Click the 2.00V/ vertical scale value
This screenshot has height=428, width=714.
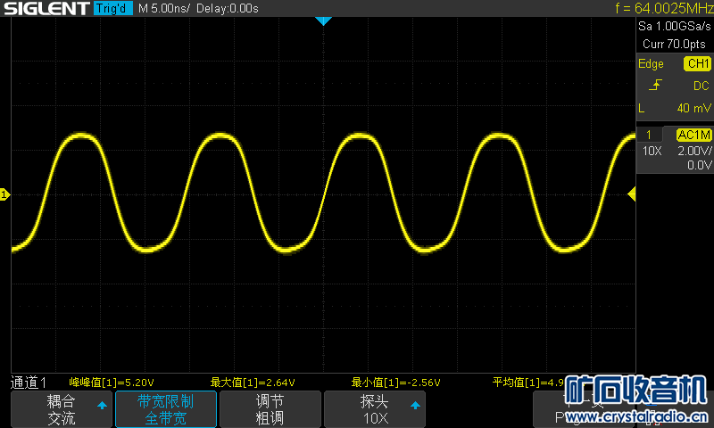694,151
